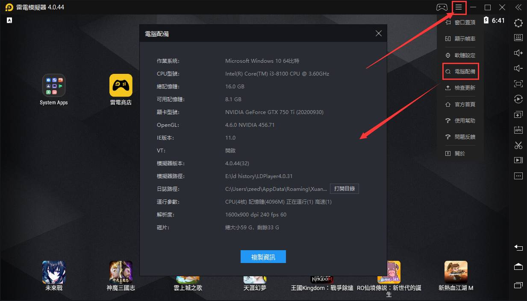Open the multi-instance add icon in the sidebar
The width and height of the screenshot is (527, 301).
click(518, 115)
